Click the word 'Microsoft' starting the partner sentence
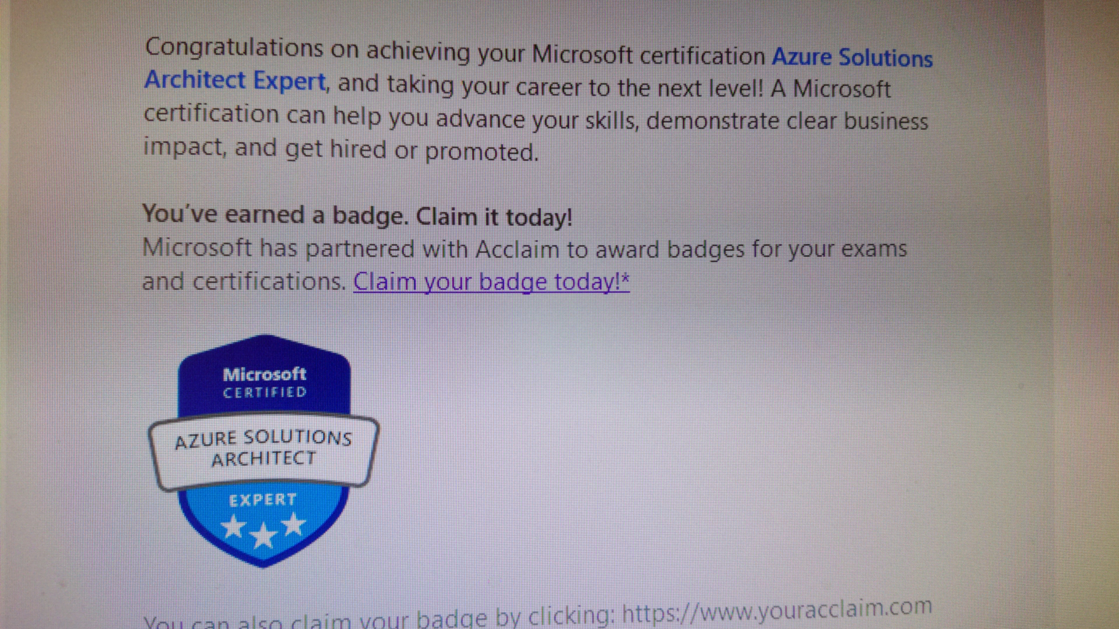Screen dimensions: 1119x629 click(x=197, y=248)
